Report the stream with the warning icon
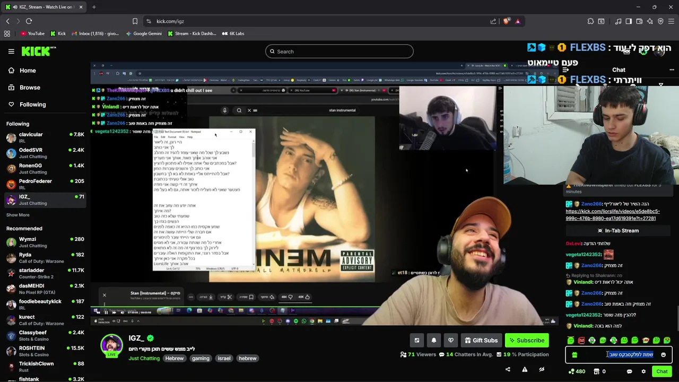Viewport: 679px width, 382px height. click(x=525, y=370)
